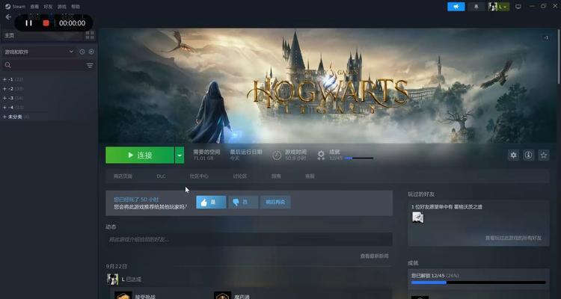Click the 成就 achievements icon
The image size is (561, 299).
pyautogui.click(x=321, y=155)
